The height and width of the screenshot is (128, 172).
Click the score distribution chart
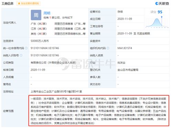tap(157, 22)
